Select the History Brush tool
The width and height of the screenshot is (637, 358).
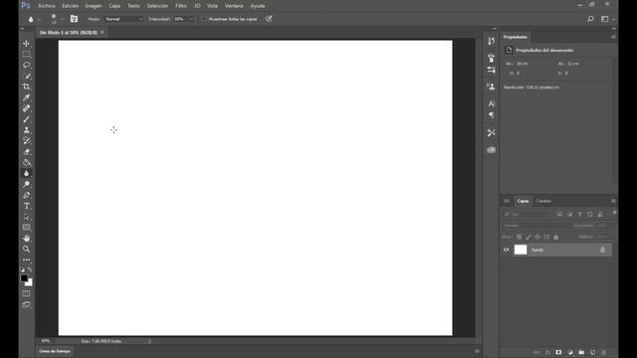[27, 141]
